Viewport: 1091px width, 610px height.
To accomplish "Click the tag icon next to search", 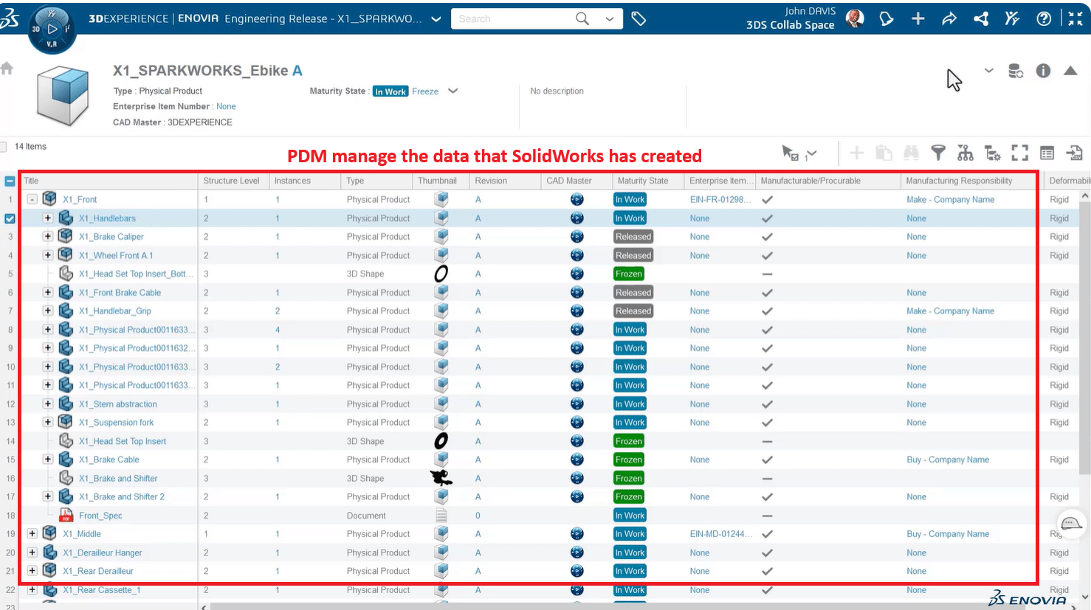I will pyautogui.click(x=639, y=19).
